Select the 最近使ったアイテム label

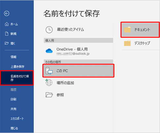(x=70, y=30)
